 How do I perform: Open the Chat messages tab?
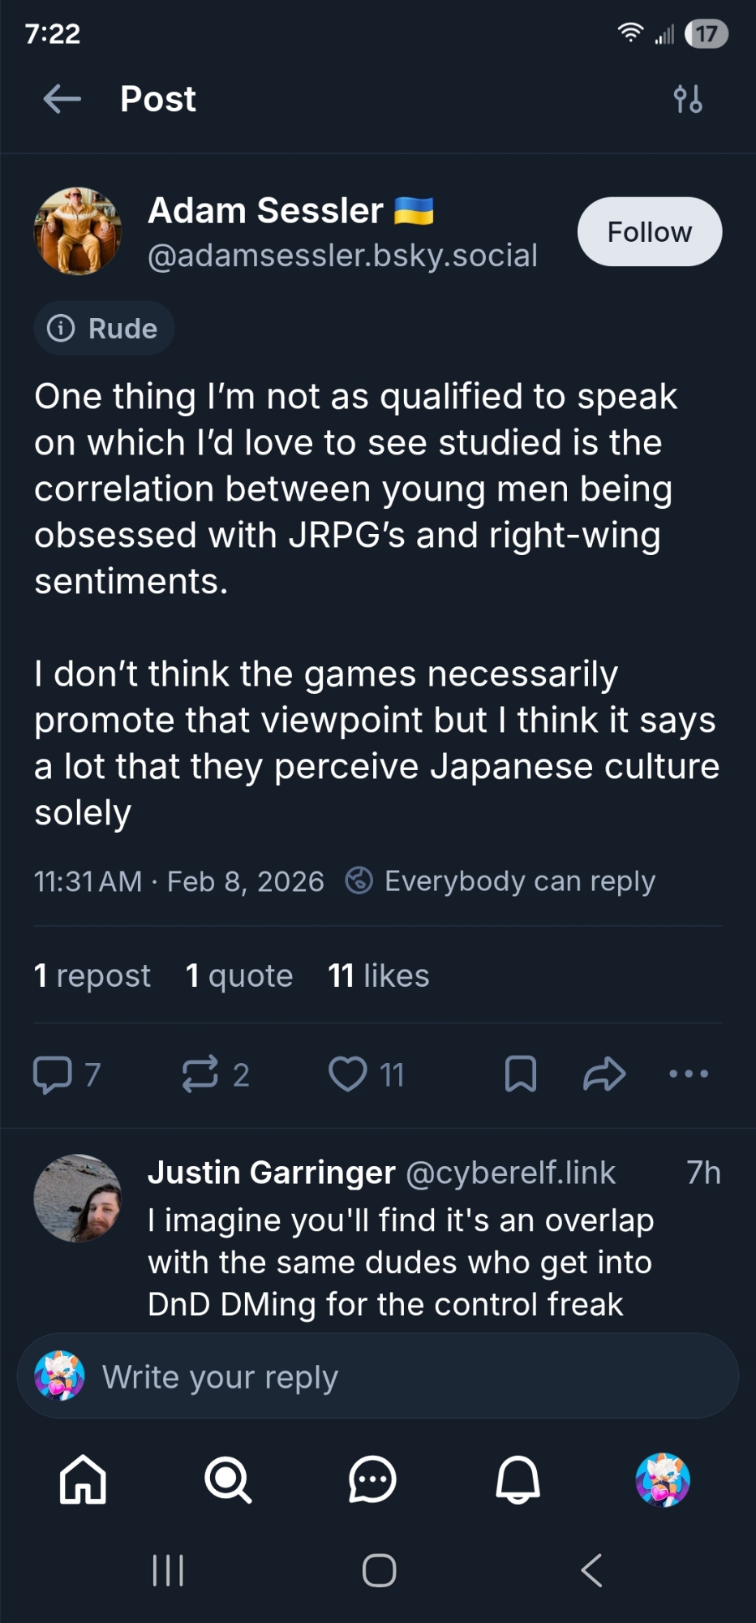click(x=372, y=1479)
